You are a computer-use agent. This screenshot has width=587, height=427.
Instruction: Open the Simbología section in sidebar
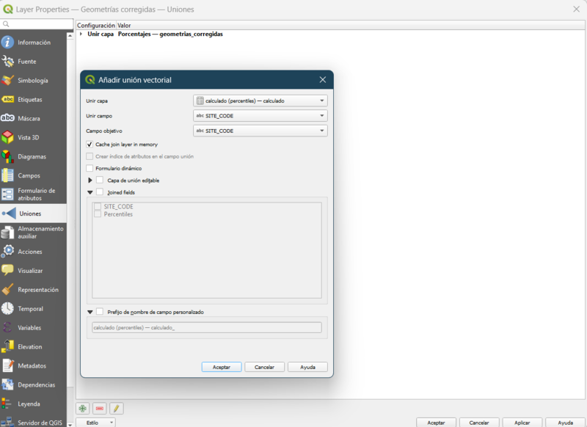33,81
